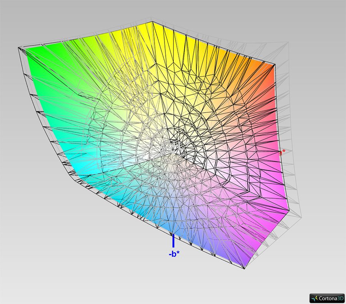Click the red a* axis label
The width and height of the screenshot is (346, 304).
[283, 152]
